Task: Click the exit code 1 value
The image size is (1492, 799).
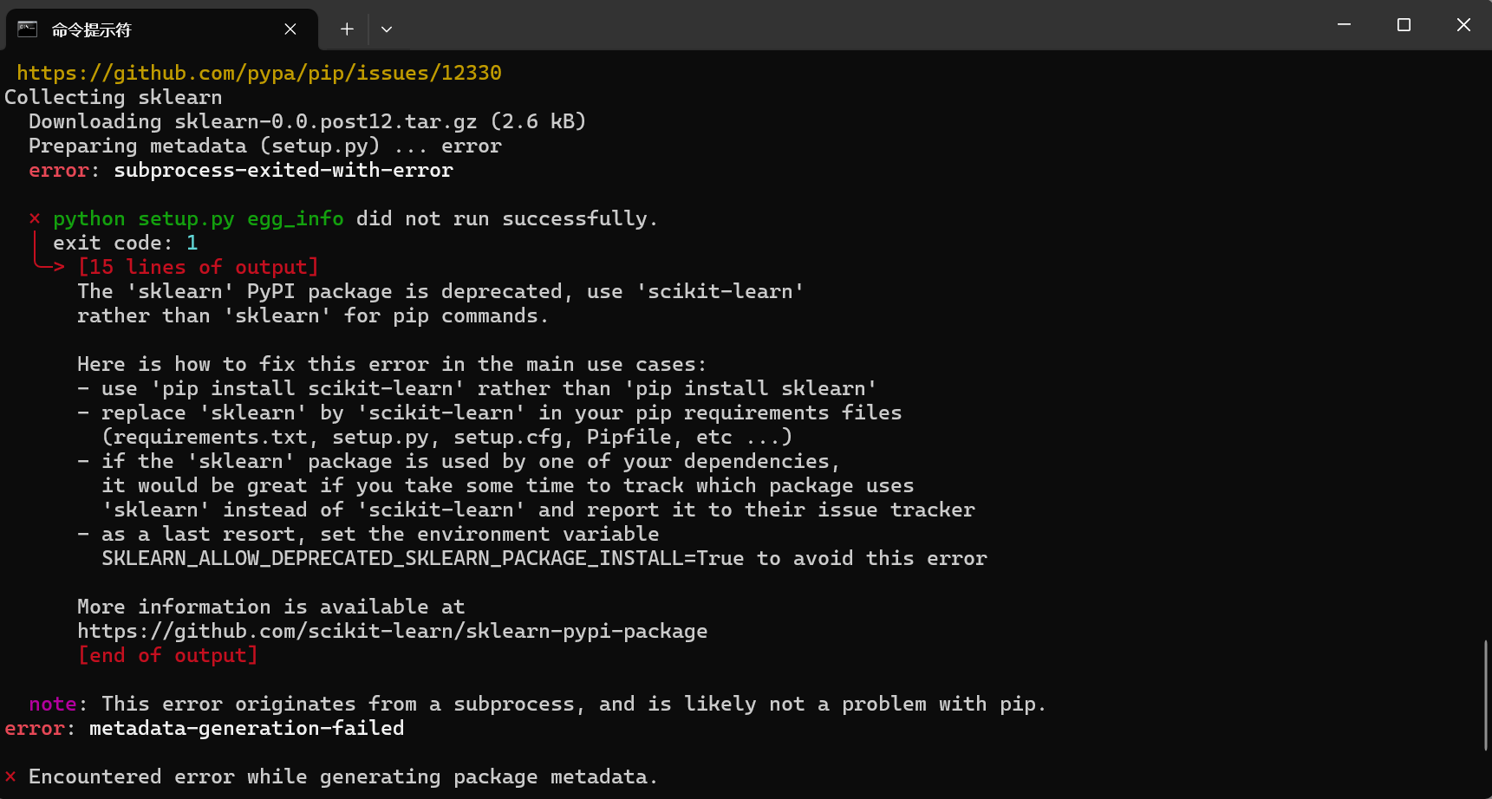Action: click(192, 243)
